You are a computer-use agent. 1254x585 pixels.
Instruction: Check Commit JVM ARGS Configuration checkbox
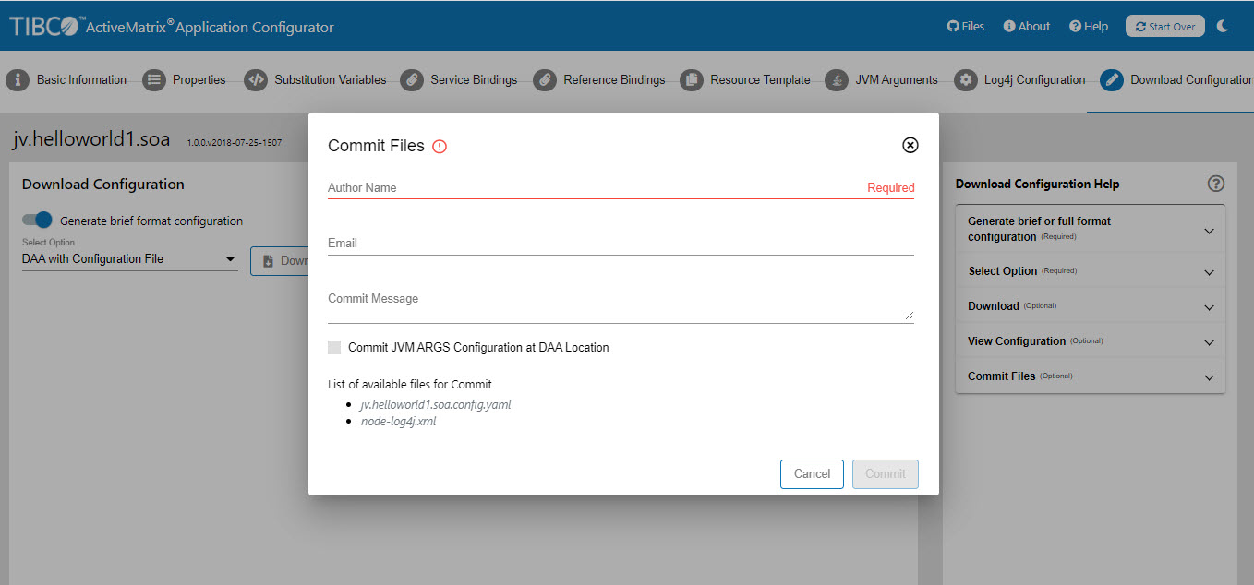pos(334,348)
